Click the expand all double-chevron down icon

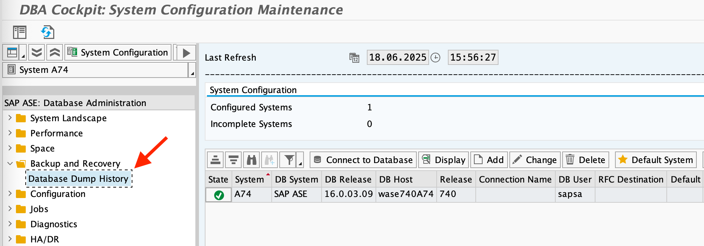(x=37, y=53)
